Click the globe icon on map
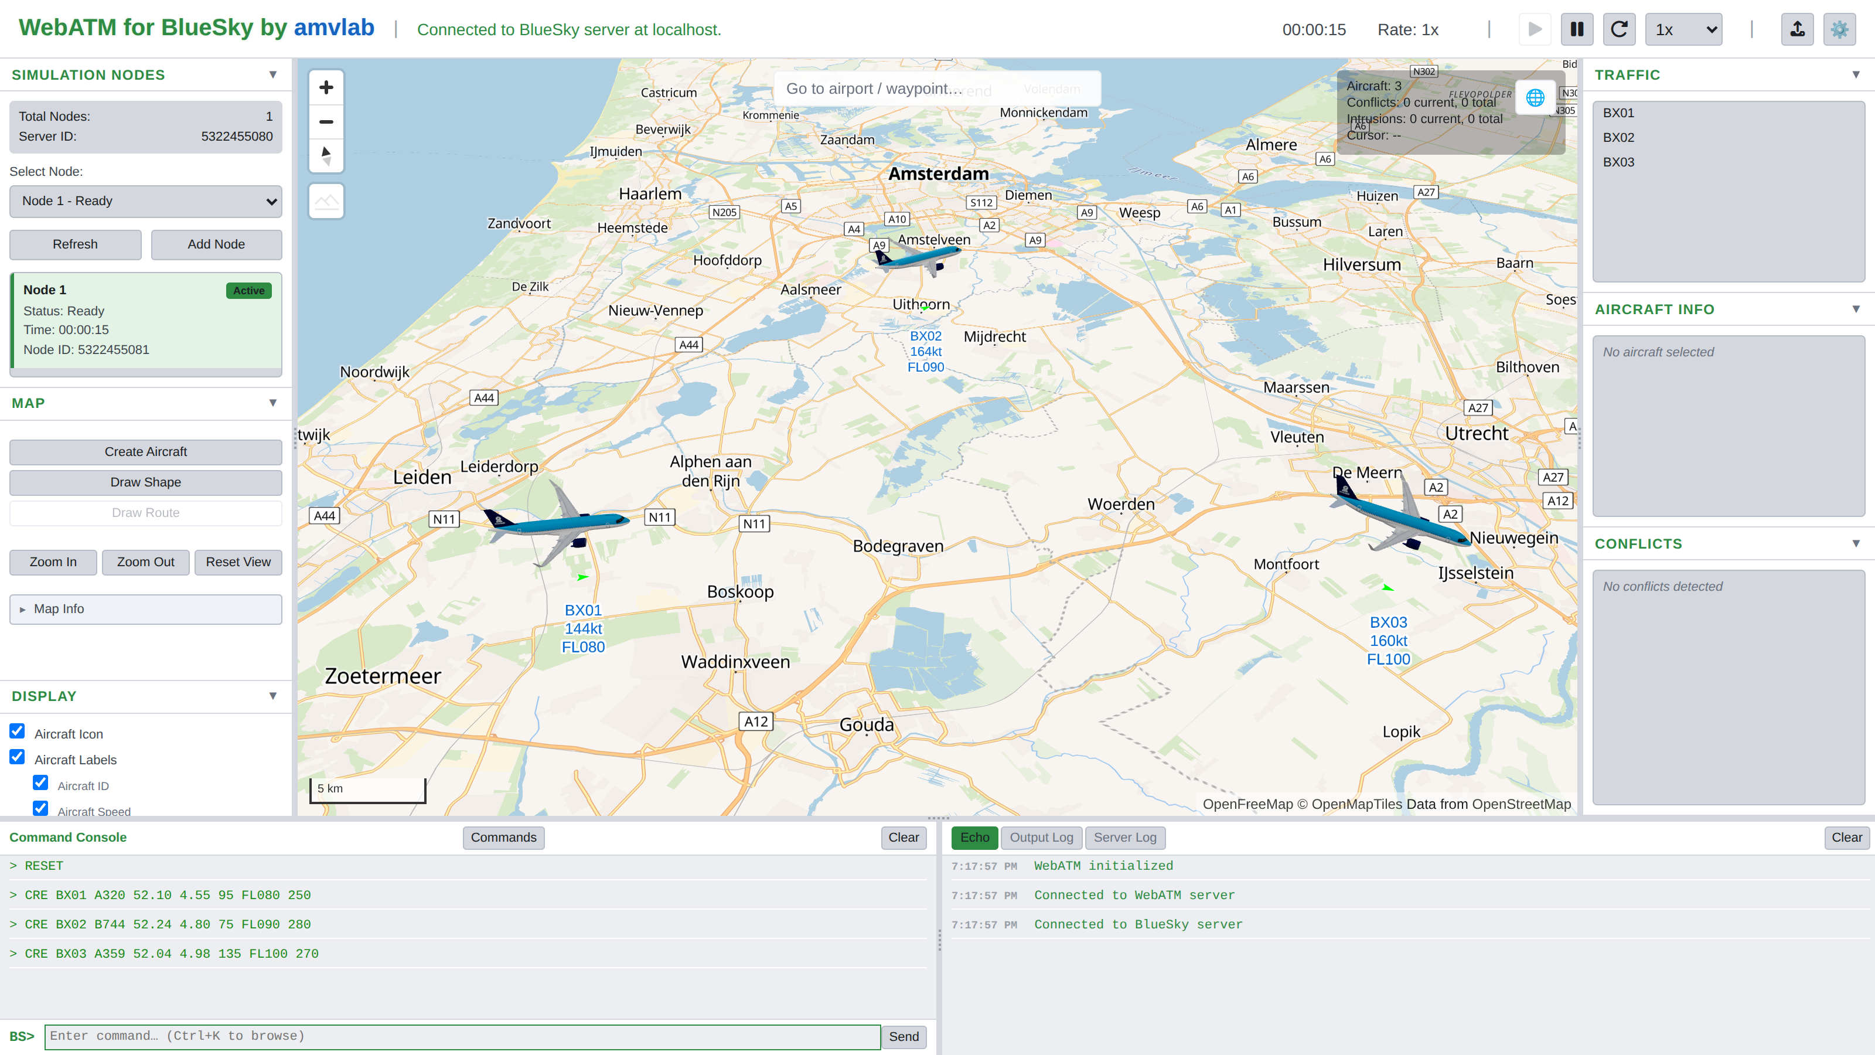This screenshot has height=1055, width=1875. click(1535, 97)
